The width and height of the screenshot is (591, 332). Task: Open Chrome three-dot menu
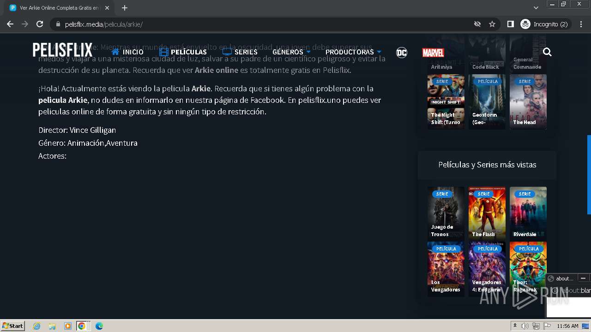(x=581, y=24)
